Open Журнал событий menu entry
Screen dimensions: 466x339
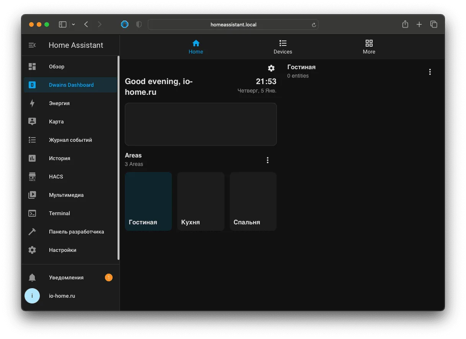click(70, 140)
